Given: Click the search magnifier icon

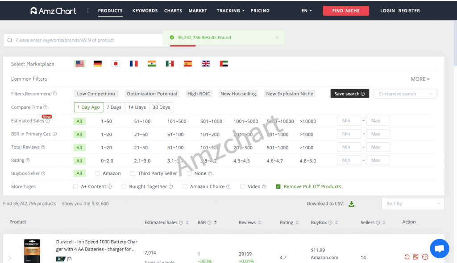Looking at the screenshot, I should pyautogui.click(x=10, y=40).
